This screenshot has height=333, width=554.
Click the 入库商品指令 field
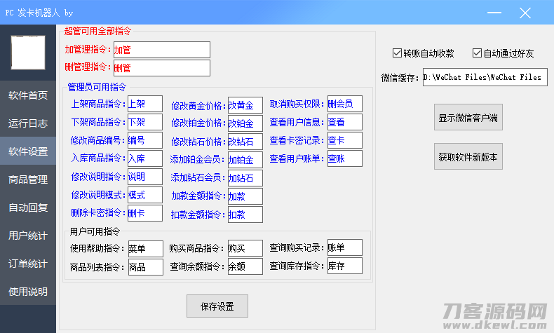[x=145, y=158]
